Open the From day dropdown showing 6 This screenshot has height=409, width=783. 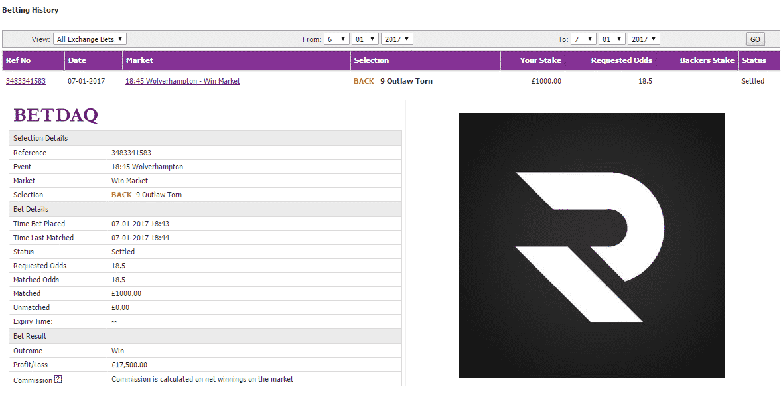coord(336,39)
